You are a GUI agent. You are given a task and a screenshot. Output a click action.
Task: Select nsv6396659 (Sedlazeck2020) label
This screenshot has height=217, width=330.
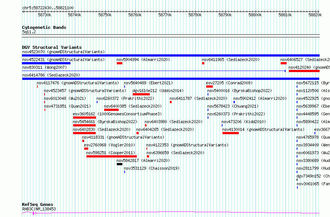click(175, 153)
